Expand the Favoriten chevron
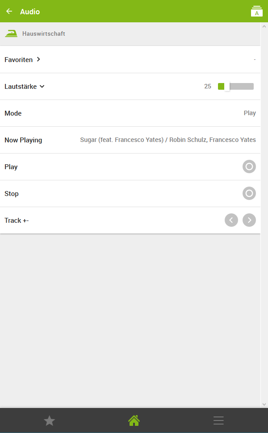 (39, 59)
